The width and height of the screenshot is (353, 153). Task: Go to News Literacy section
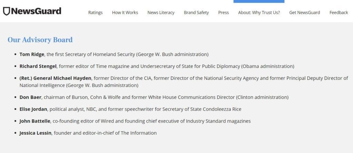[161, 13]
